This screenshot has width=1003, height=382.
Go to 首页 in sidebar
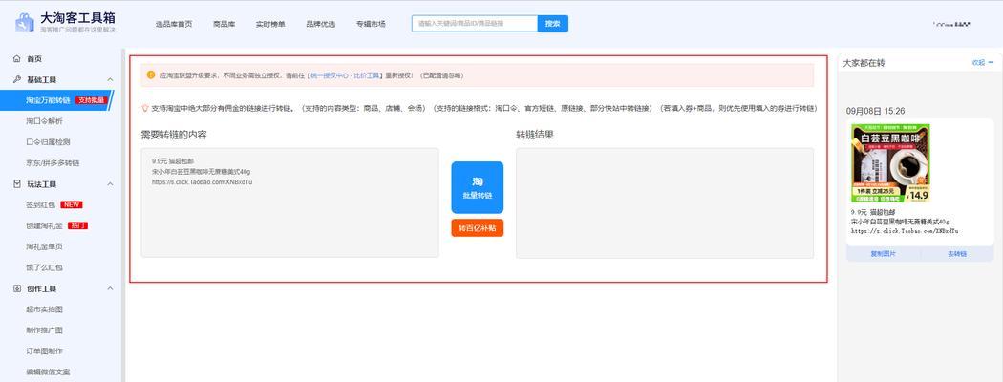pyautogui.click(x=33, y=59)
